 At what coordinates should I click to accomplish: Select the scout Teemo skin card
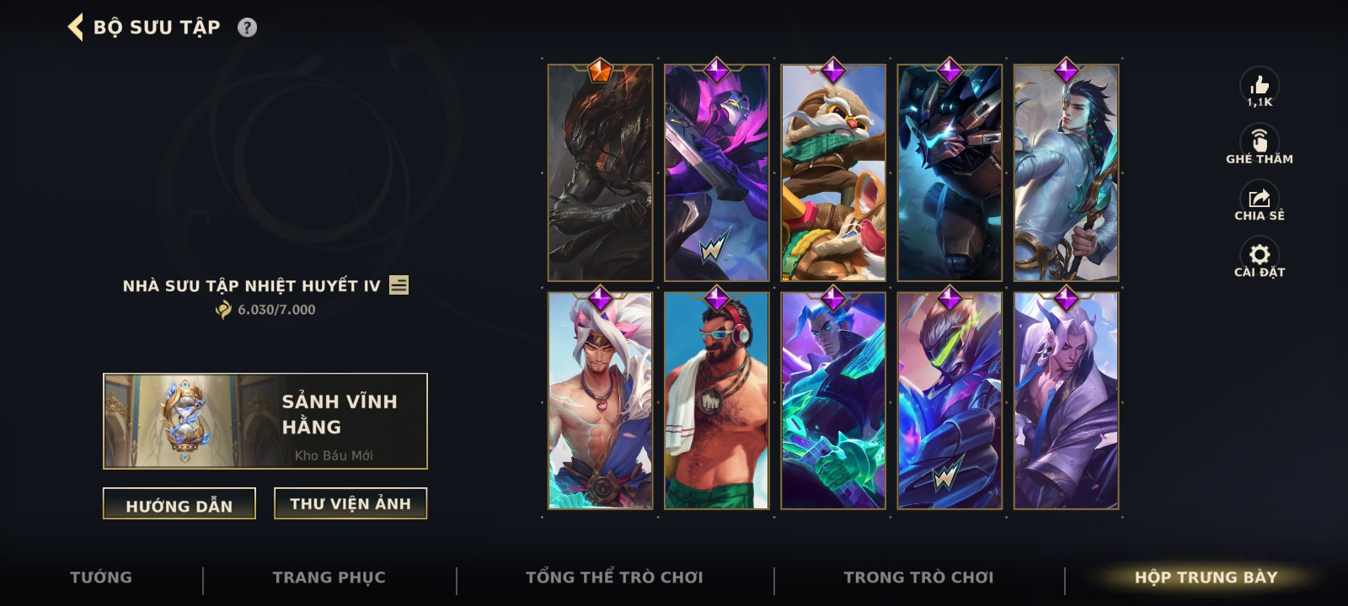[x=833, y=173]
